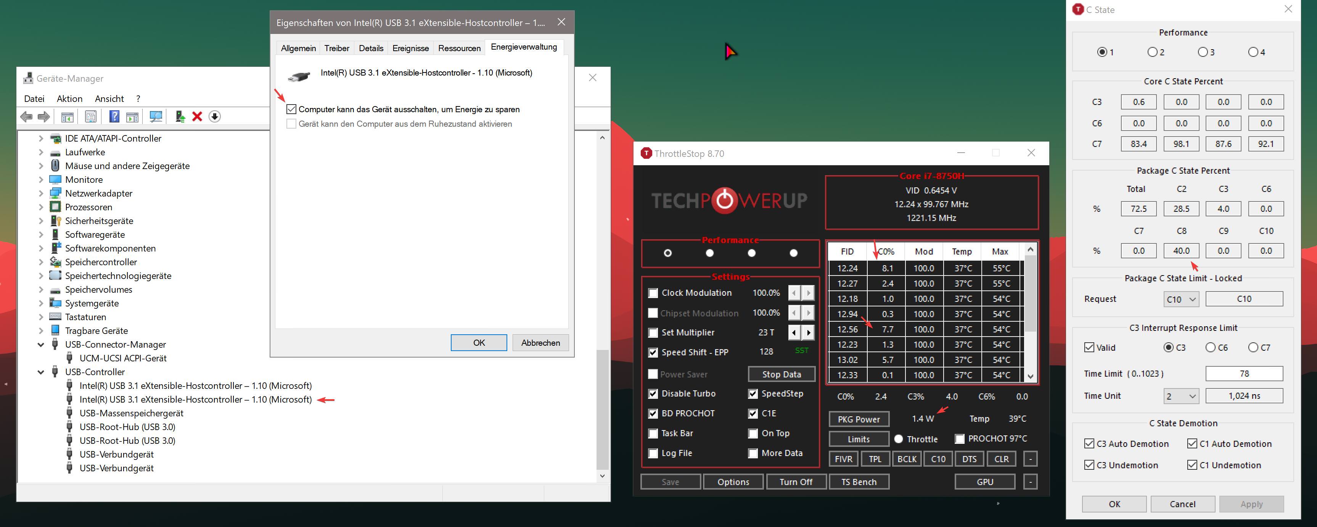This screenshot has width=1317, height=527.
Task: Click OK in the Eigenschaften dialog
Action: pos(479,343)
